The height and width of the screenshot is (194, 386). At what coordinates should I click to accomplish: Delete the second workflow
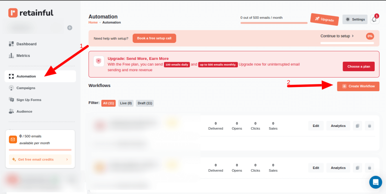(x=369, y=168)
